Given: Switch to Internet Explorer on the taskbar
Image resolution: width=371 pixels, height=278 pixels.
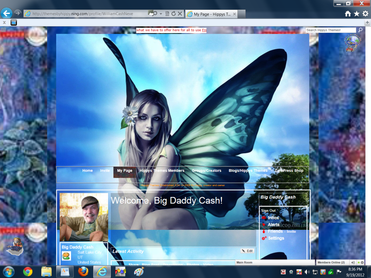Looking at the screenshot, I should [x=102, y=271].
